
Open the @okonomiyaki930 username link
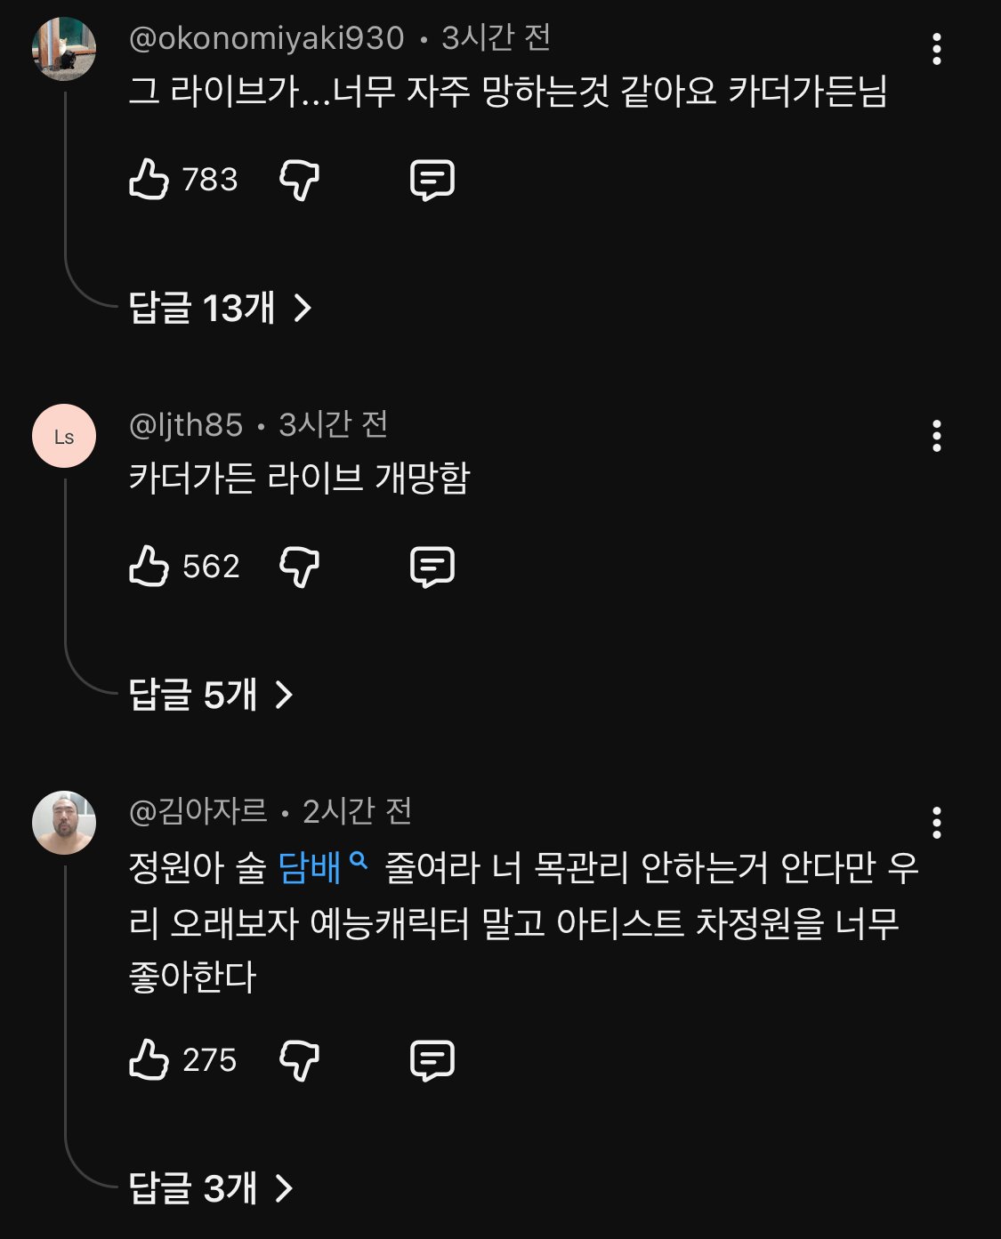pos(266,38)
